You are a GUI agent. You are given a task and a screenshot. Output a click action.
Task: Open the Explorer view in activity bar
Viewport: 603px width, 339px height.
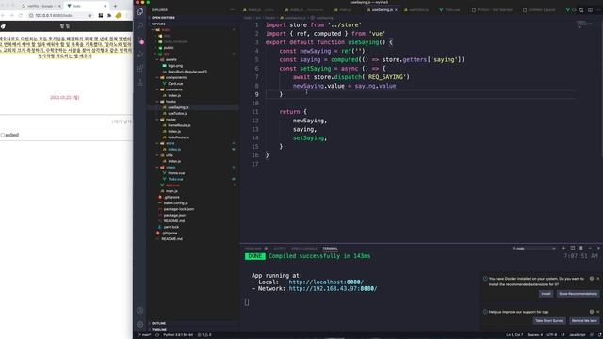coord(140,11)
